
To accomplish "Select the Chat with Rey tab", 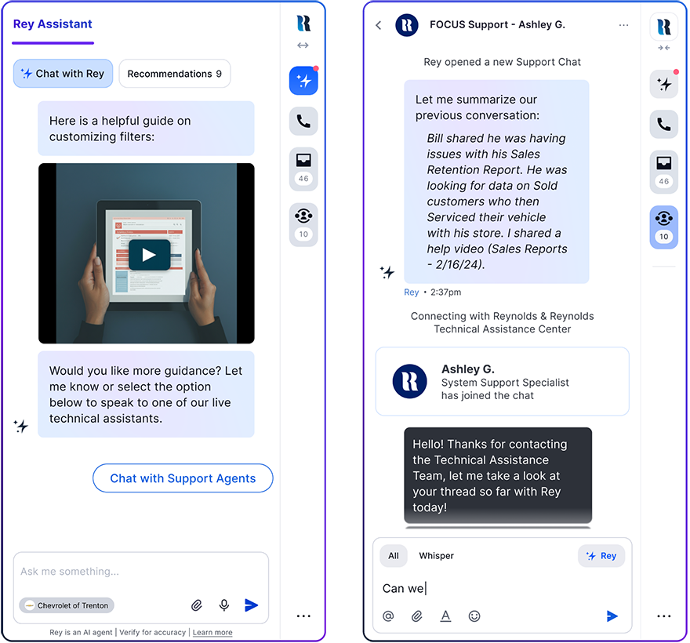I will (x=63, y=74).
